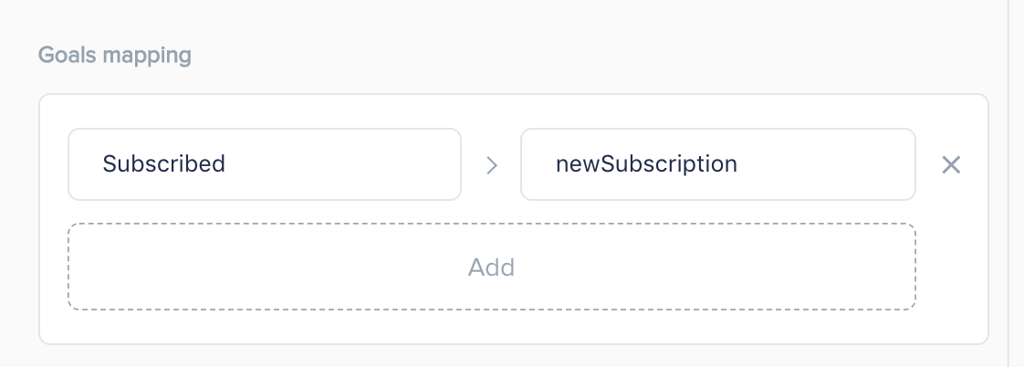Click the arrow between the mapping fields
The width and height of the screenshot is (1024, 367).
pos(492,165)
